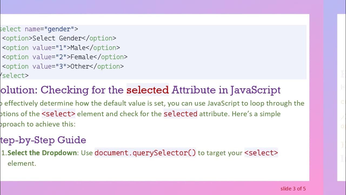Click the Step-by-Step Guide heading

(43, 140)
